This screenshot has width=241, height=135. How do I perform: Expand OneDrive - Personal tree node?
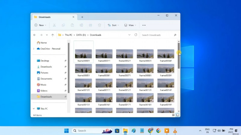pos(34,49)
